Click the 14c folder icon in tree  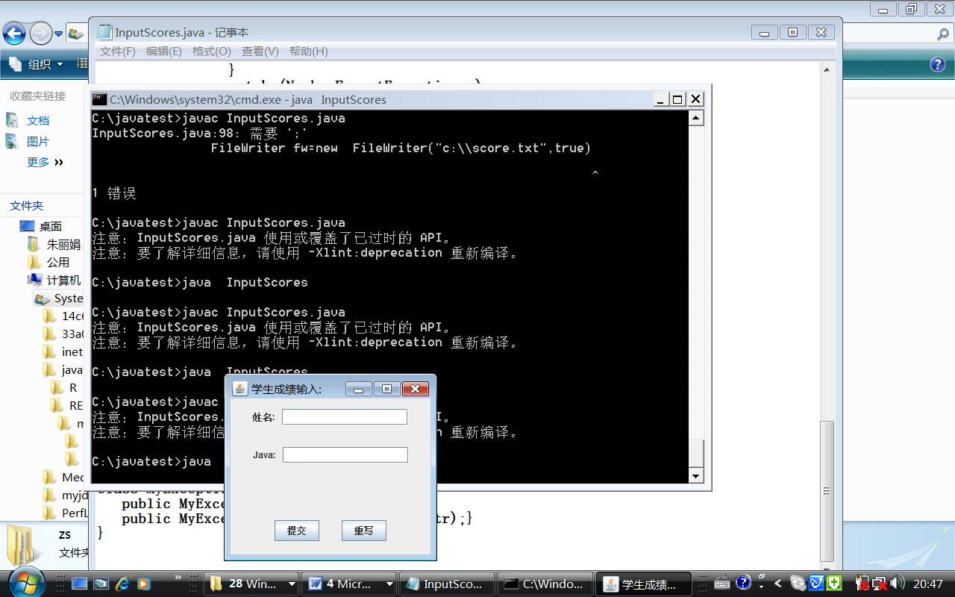[50, 316]
